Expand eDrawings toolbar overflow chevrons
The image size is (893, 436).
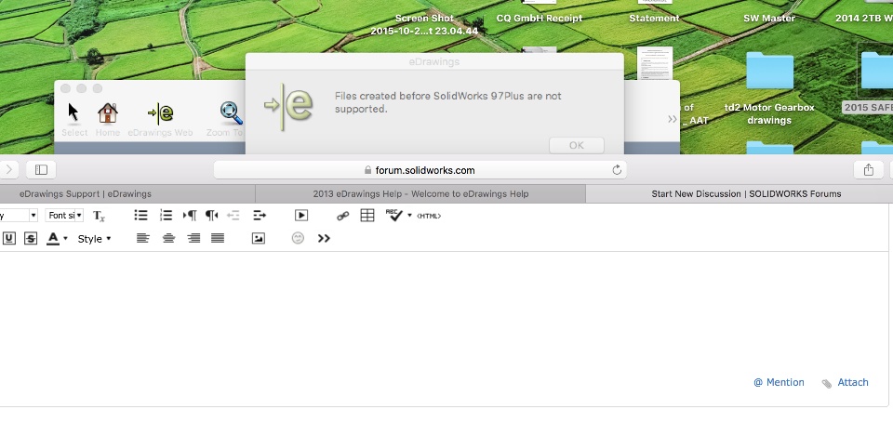point(672,119)
